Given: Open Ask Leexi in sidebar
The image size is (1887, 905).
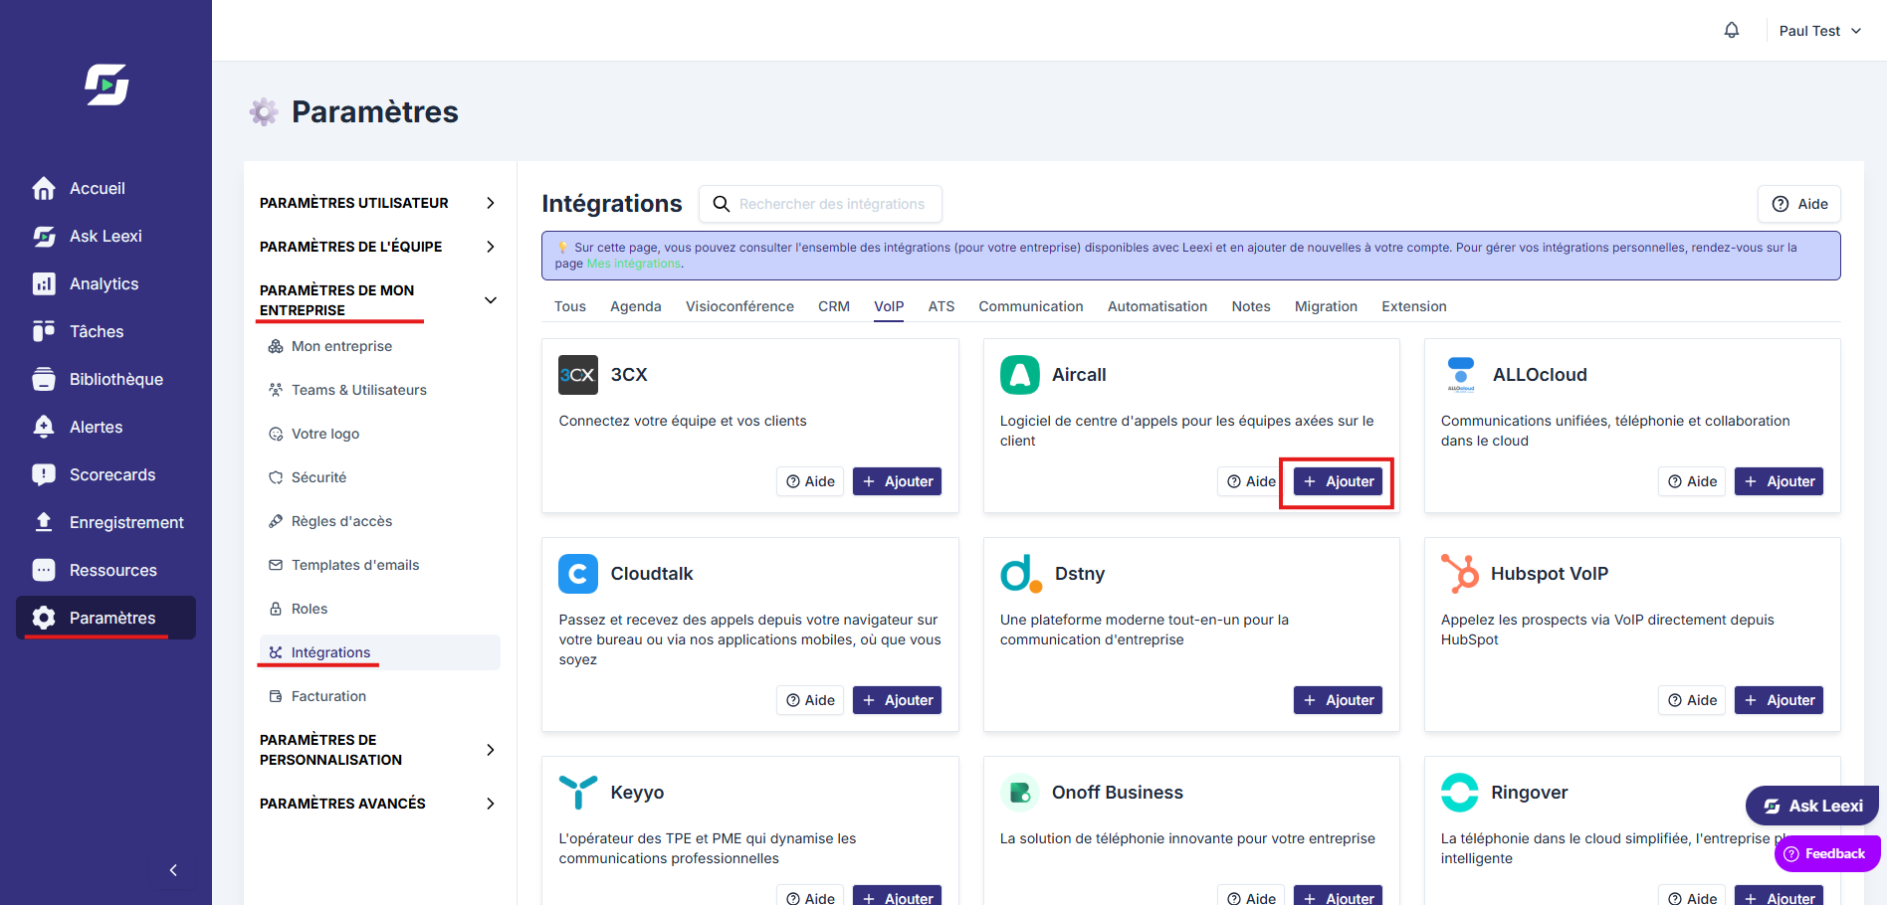Looking at the screenshot, I should coord(105,236).
